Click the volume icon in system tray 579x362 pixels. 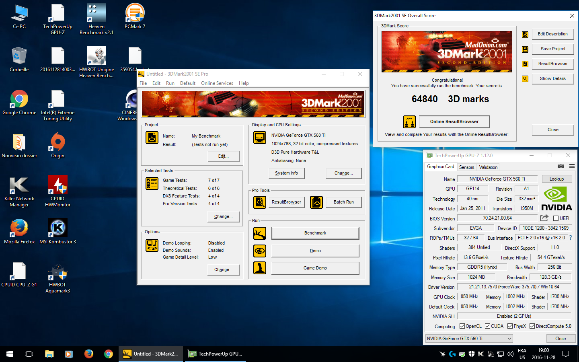(x=510, y=354)
